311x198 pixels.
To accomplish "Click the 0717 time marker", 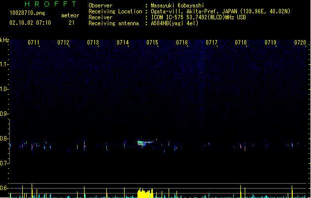I will pyautogui.click(x=212, y=43).
